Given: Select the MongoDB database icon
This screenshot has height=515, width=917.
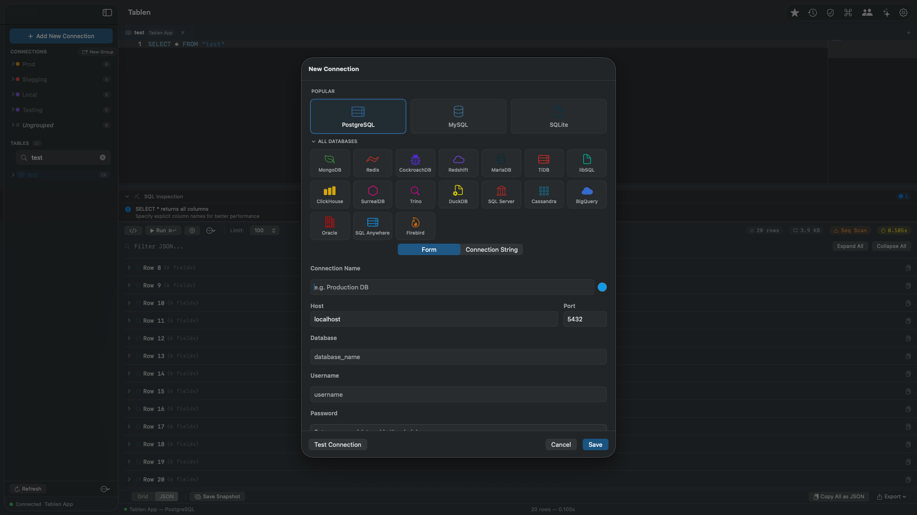Looking at the screenshot, I should (x=330, y=163).
